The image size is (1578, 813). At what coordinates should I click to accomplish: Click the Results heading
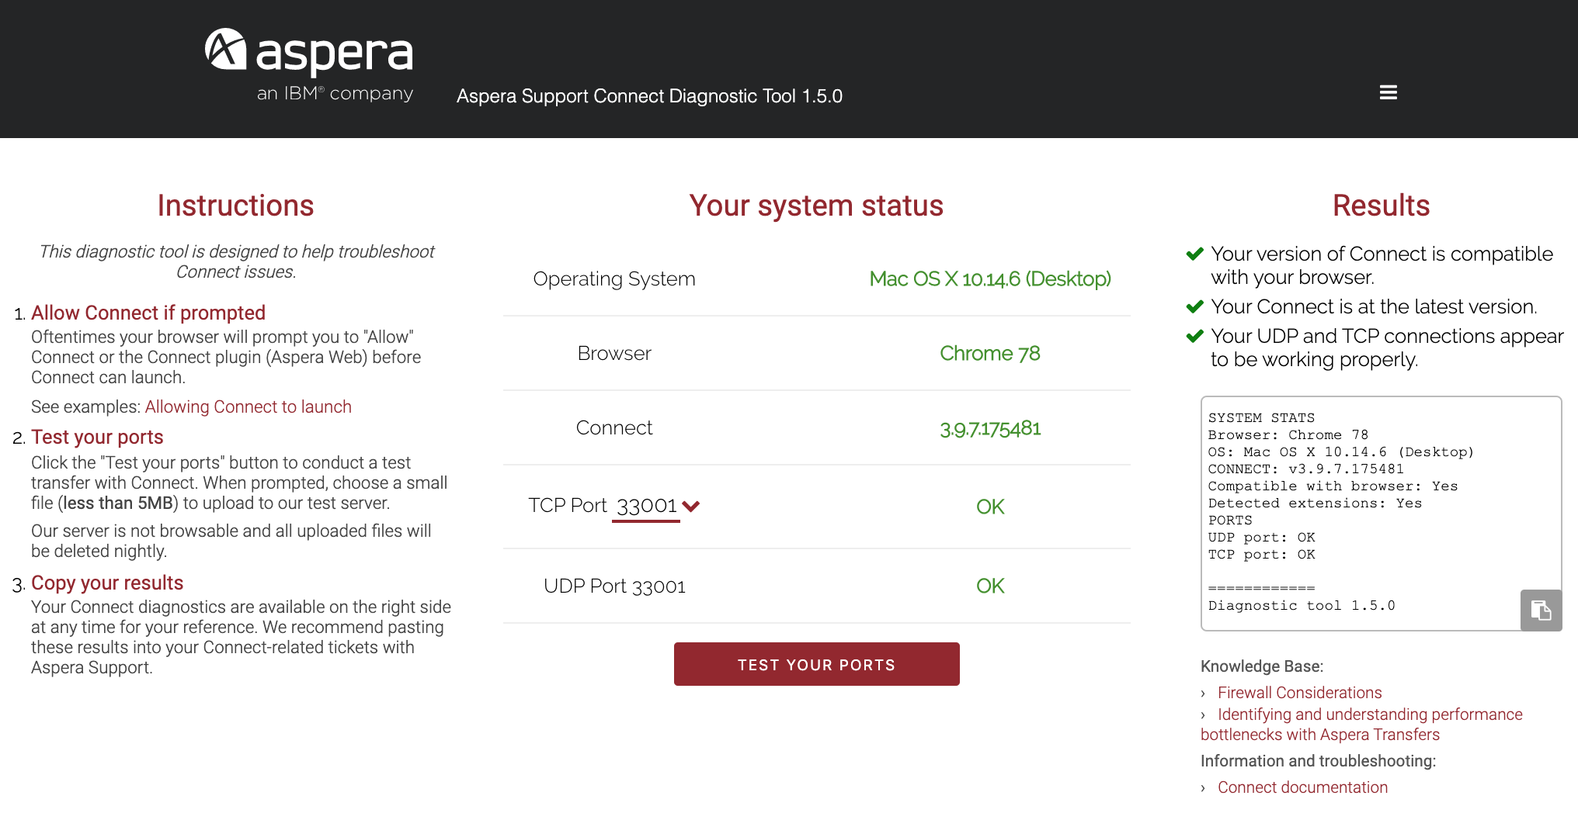coord(1381,206)
